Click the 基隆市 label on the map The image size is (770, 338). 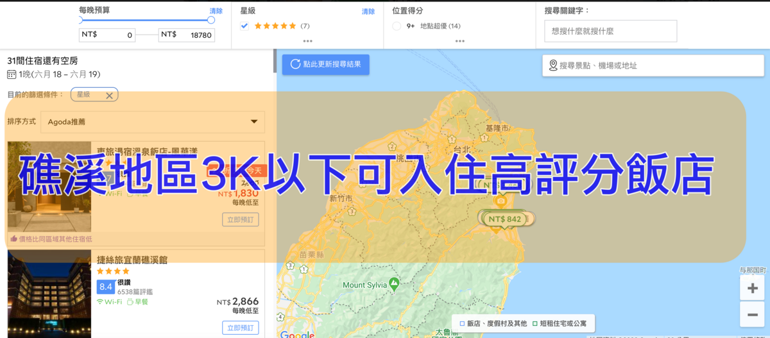click(x=497, y=128)
